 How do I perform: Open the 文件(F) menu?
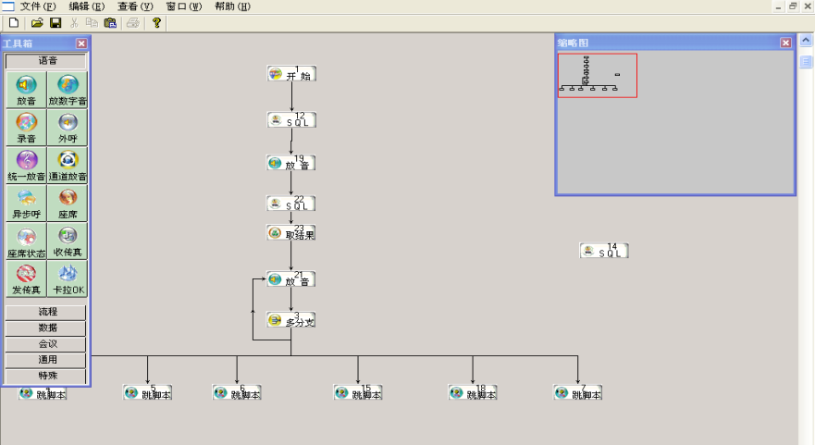[x=38, y=6]
